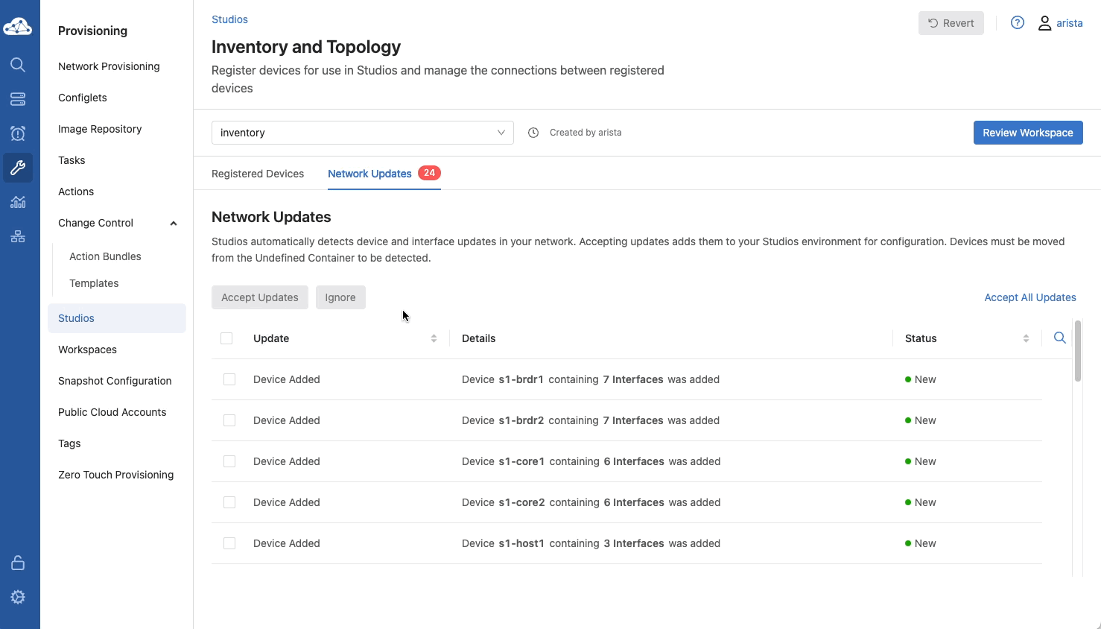Image resolution: width=1101 pixels, height=629 pixels.
Task: Open the Events alarm icon in sidebar
Action: 18,133
